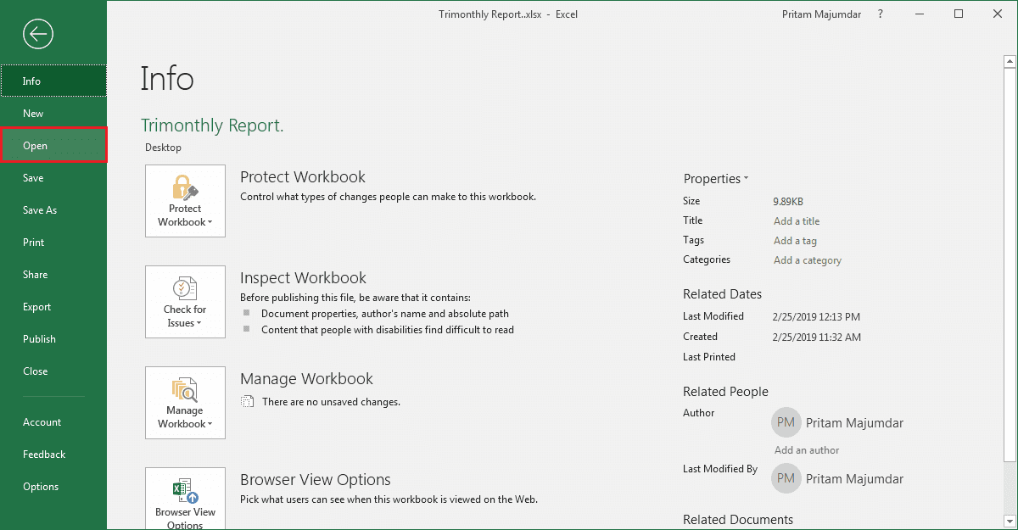
Task: Click the Add a tag field
Action: coord(795,241)
